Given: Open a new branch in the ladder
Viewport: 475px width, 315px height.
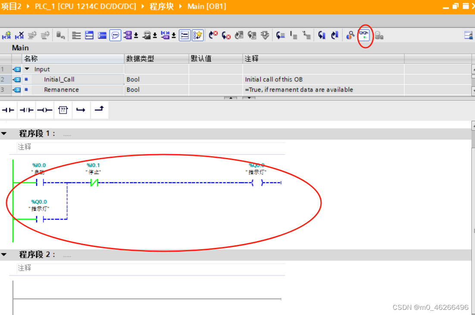Looking at the screenshot, I should click(x=81, y=110).
